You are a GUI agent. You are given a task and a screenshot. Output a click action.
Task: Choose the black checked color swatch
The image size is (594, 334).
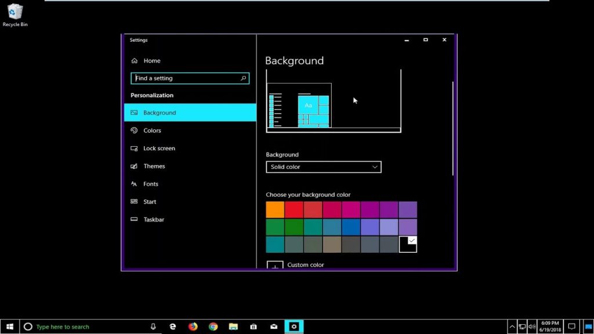408,244
